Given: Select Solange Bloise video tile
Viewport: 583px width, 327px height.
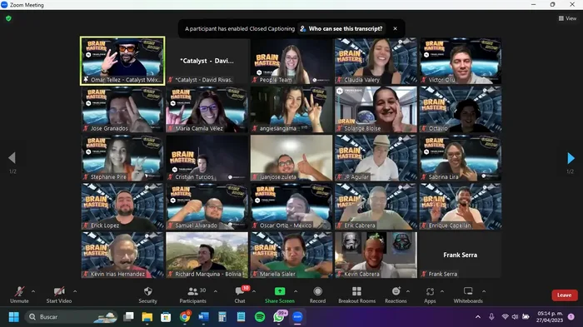Looking at the screenshot, I should (376, 109).
